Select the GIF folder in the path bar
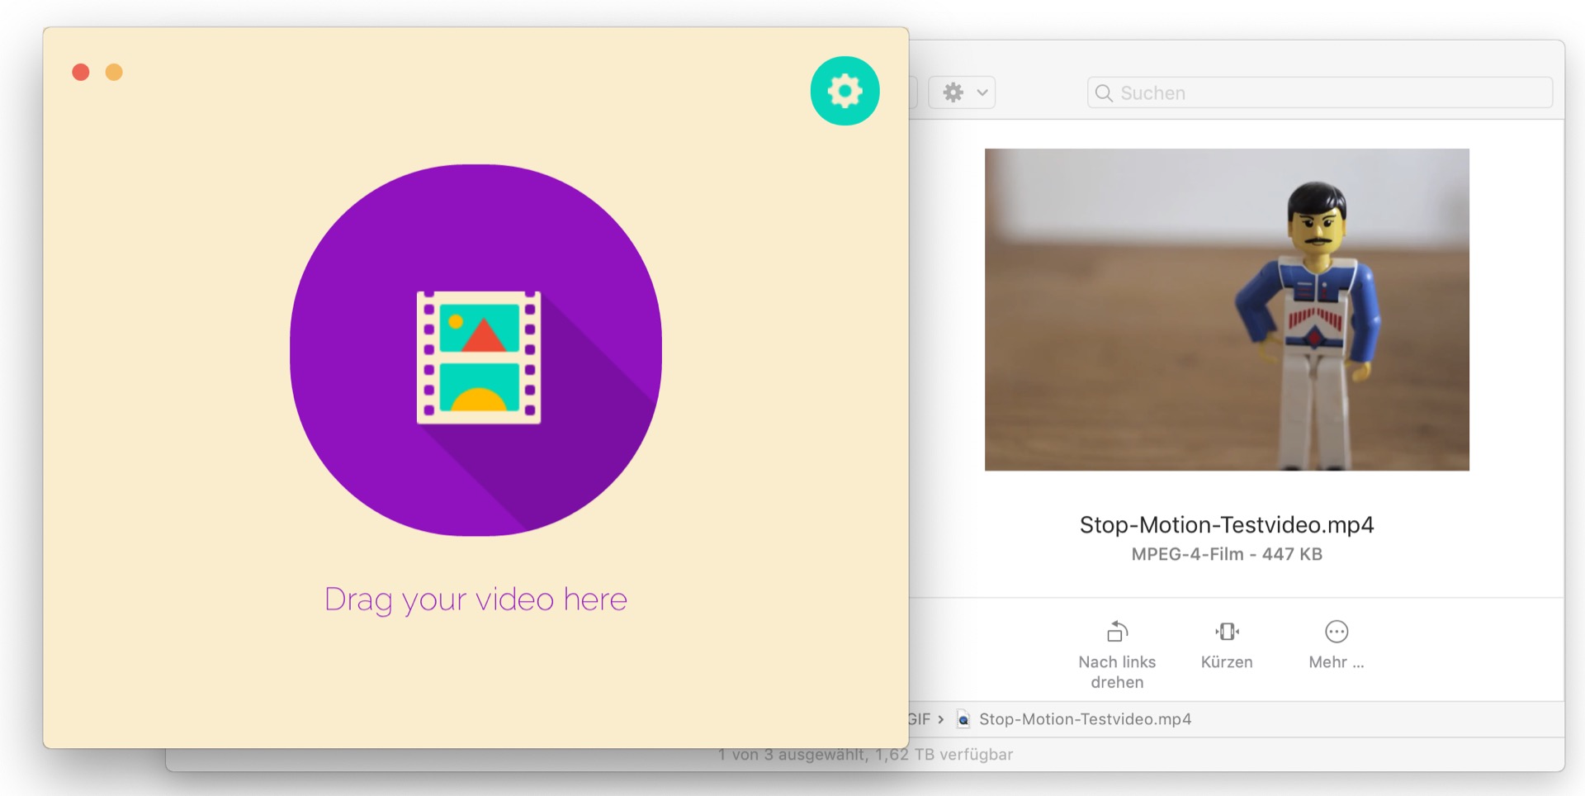Image resolution: width=1585 pixels, height=796 pixels. pos(920,719)
